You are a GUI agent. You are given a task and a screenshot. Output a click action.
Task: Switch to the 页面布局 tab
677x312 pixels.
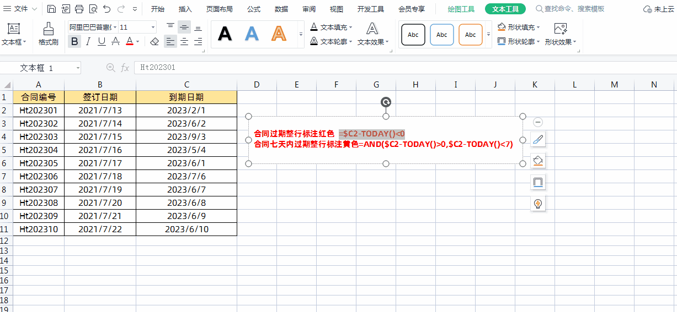point(220,9)
